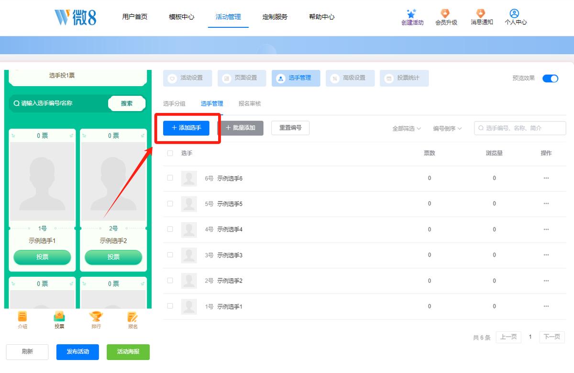The height and width of the screenshot is (373, 574).
Task: Open more actions for 示例选手1
Action: tap(546, 306)
